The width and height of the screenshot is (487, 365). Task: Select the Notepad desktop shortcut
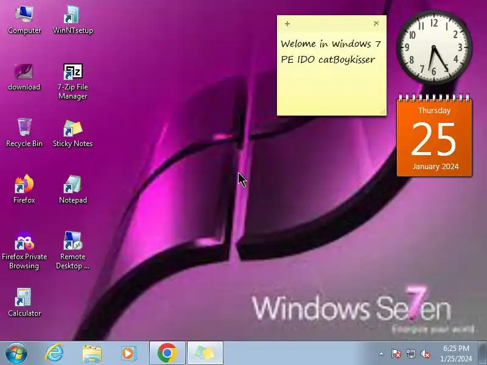tap(72, 189)
